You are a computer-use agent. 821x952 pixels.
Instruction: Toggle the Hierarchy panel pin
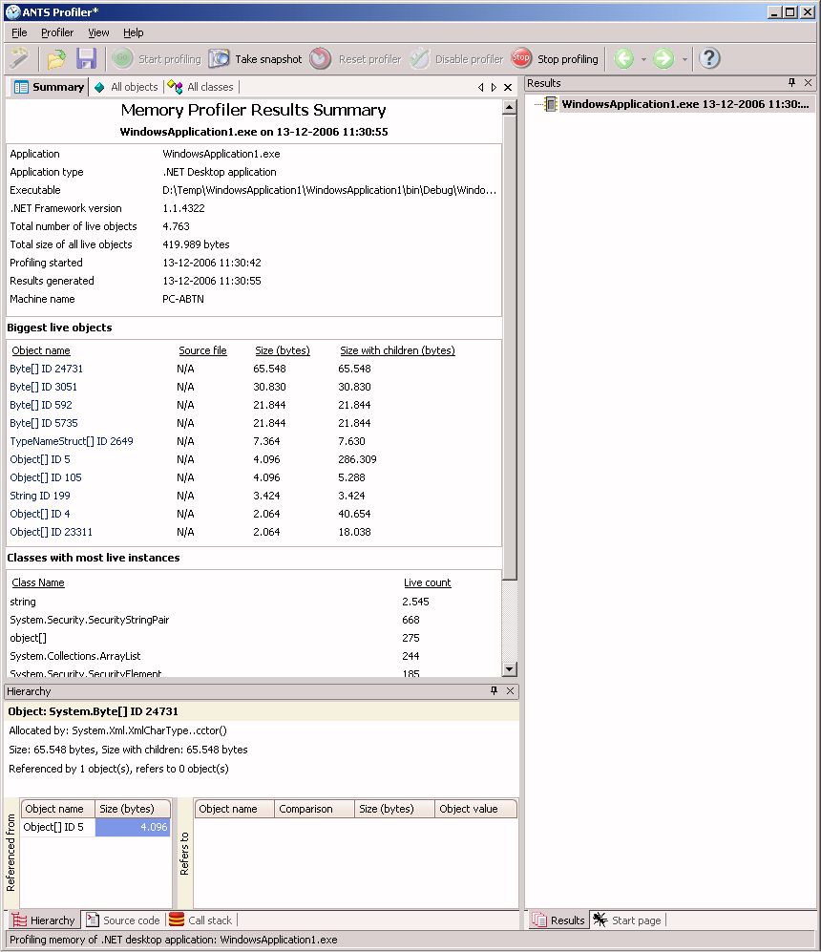point(494,691)
